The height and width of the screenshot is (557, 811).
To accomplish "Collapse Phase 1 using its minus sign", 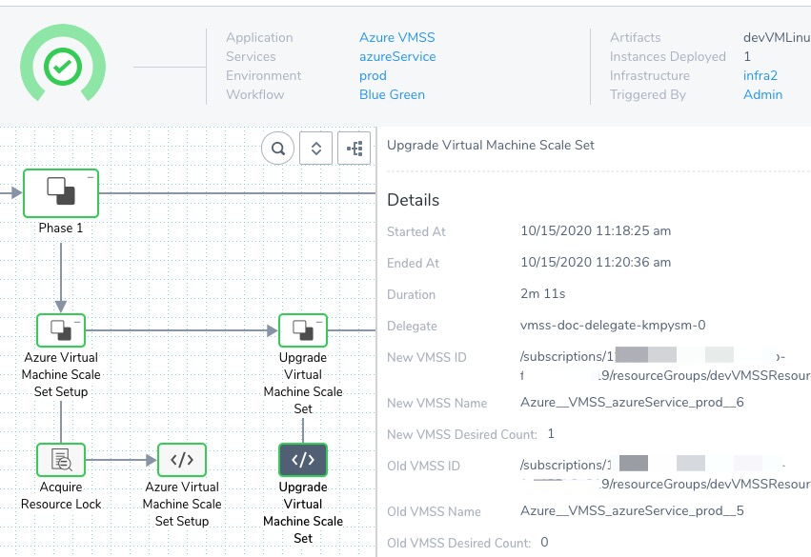I will point(91,177).
